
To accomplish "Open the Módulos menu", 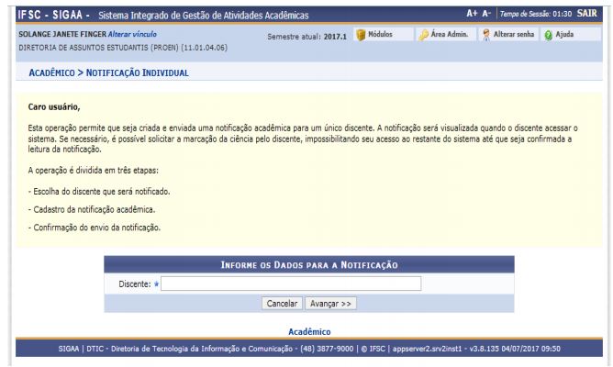I will pyautogui.click(x=380, y=34).
